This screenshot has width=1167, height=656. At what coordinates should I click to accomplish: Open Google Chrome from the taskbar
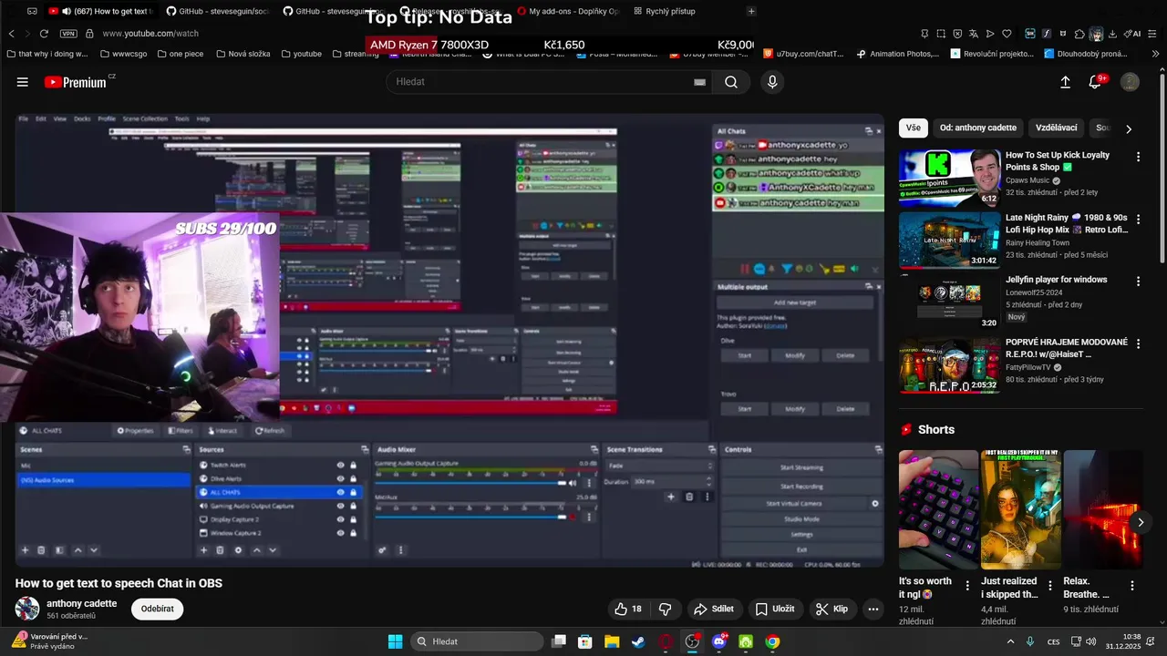772,641
